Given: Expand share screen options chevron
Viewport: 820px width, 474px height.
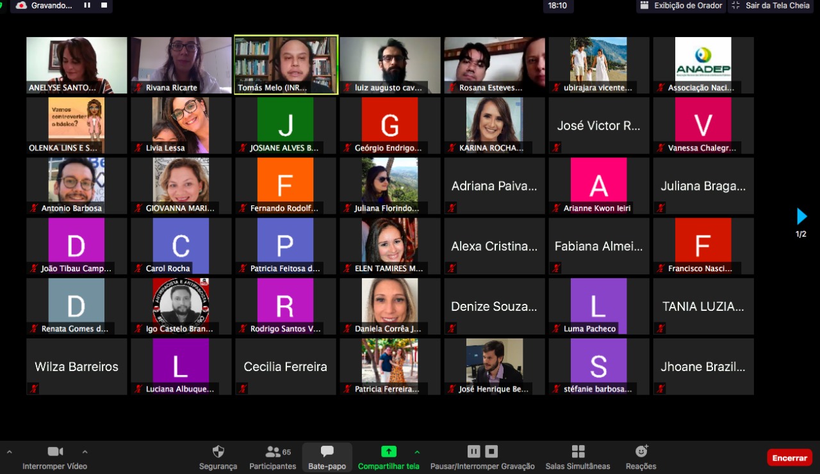Looking at the screenshot, I should (417, 452).
